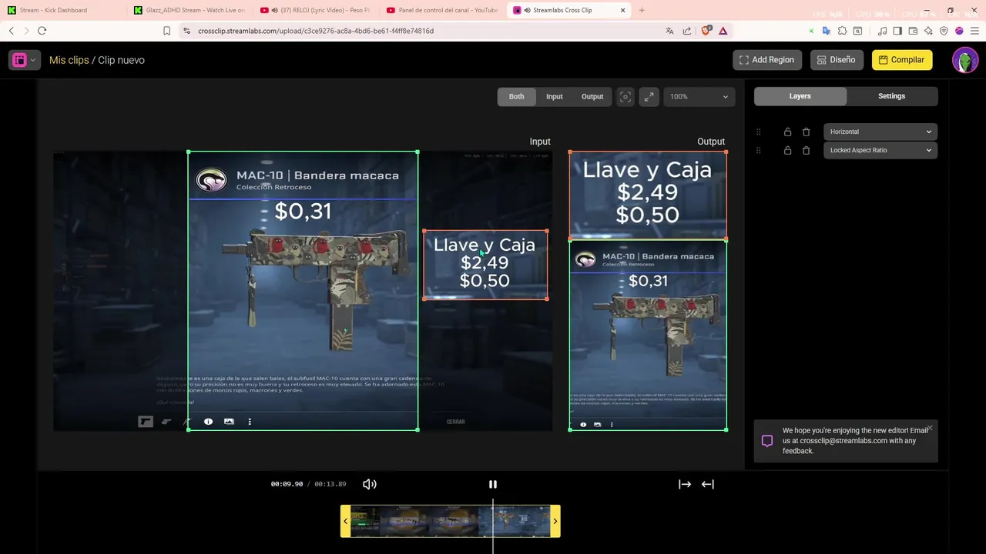Image resolution: width=986 pixels, height=554 pixels.
Task: Click the Google Translate extension icon
Action: pos(827,31)
